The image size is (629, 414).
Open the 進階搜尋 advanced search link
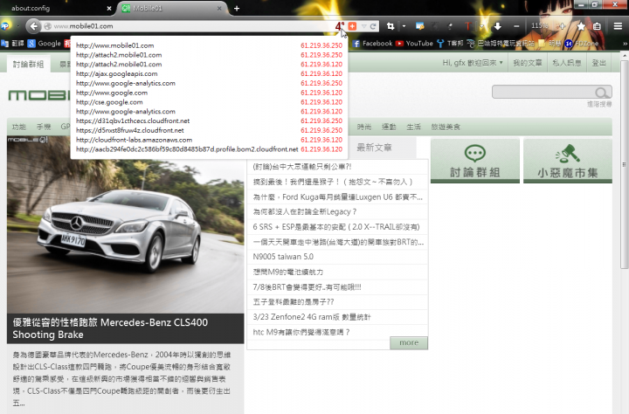[x=599, y=104]
